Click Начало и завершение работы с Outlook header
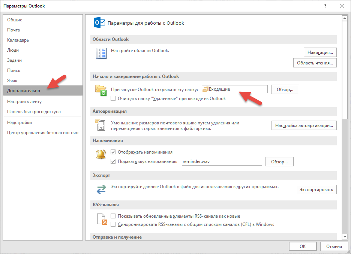351x254 pixels. [213, 76]
